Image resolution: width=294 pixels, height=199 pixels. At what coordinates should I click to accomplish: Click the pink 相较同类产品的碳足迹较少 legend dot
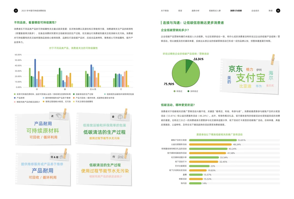click(x=15, y=102)
